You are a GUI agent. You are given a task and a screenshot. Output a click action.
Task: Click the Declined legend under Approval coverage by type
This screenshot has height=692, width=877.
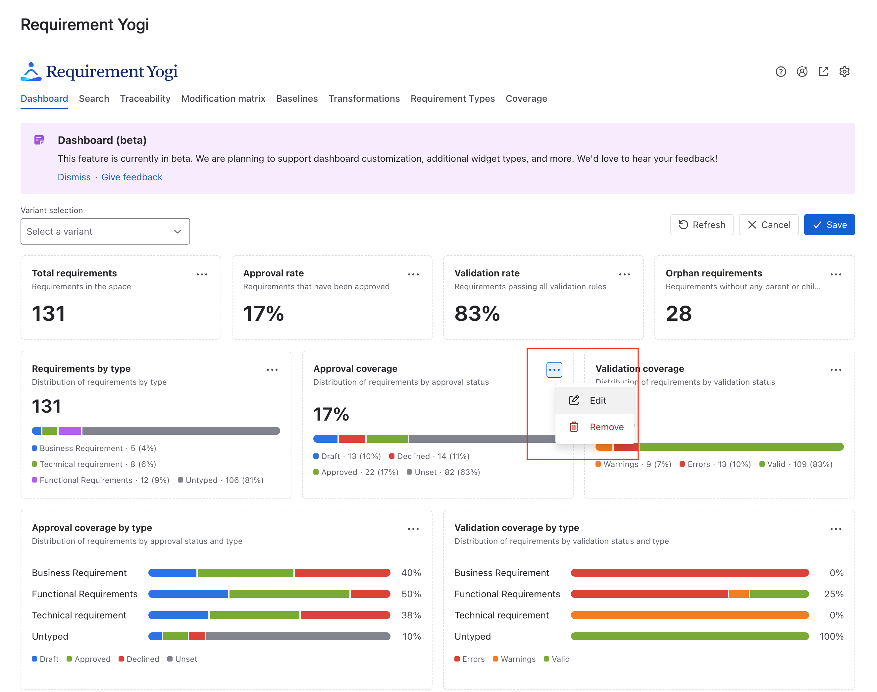click(138, 659)
